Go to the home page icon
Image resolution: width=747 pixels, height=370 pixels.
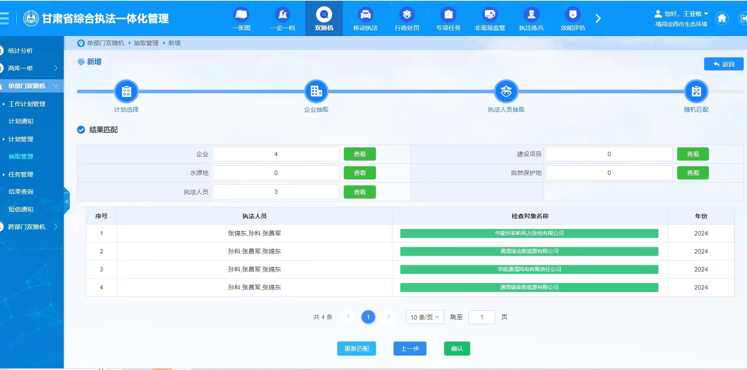pos(722,18)
